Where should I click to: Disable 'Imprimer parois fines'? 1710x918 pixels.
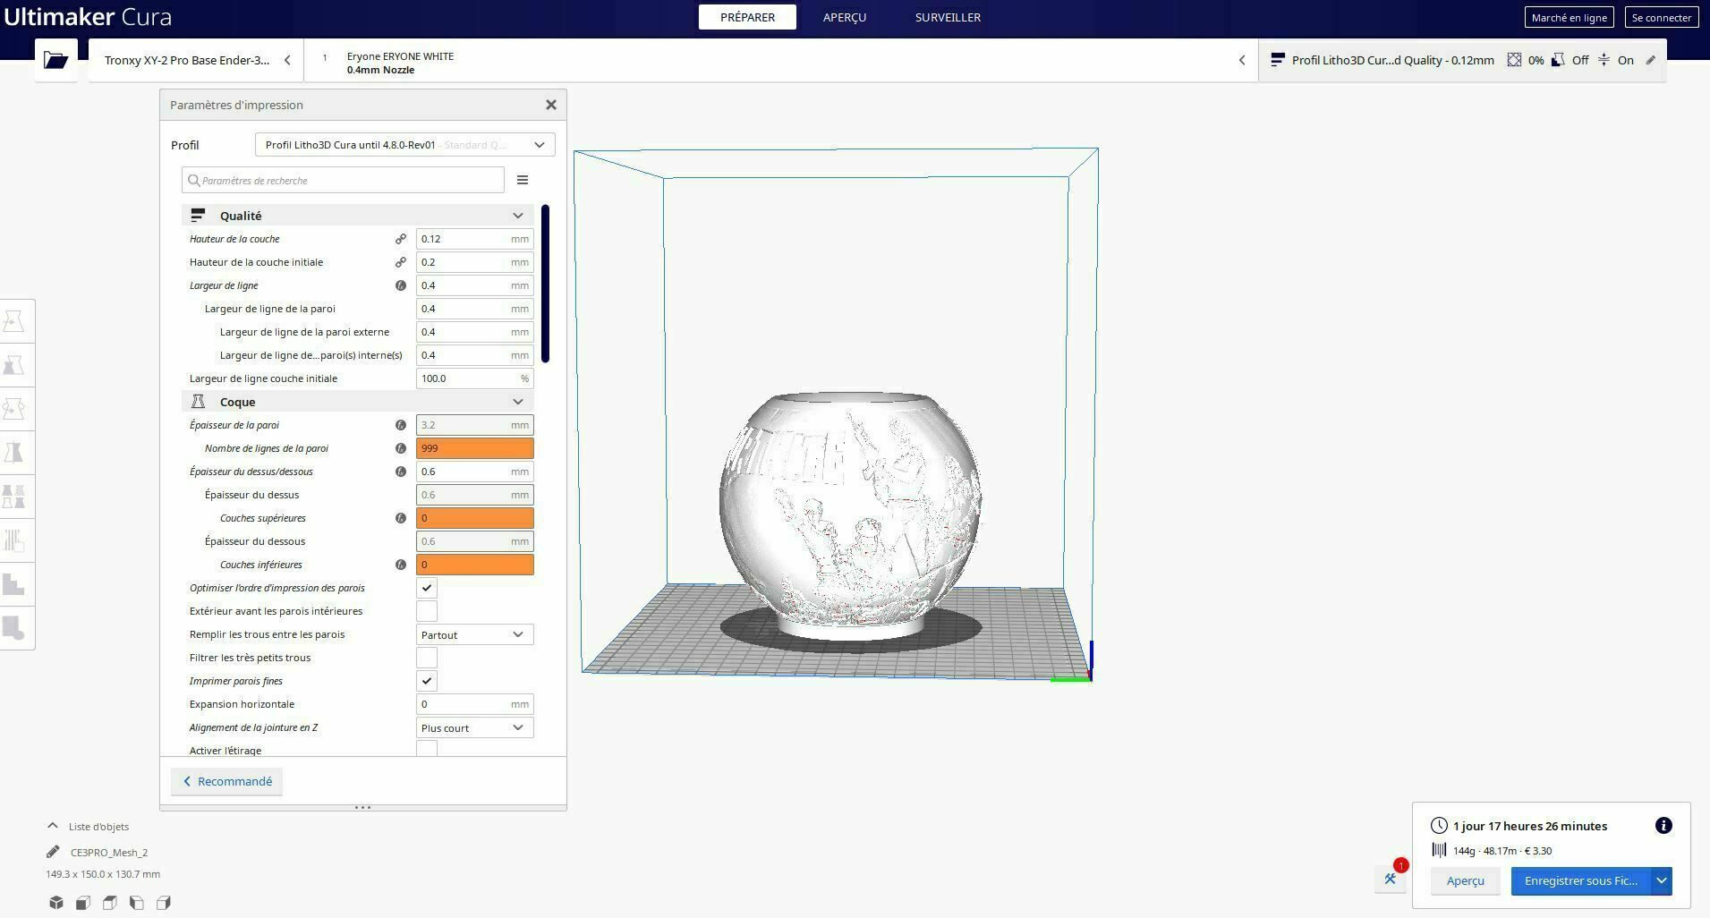(x=427, y=680)
